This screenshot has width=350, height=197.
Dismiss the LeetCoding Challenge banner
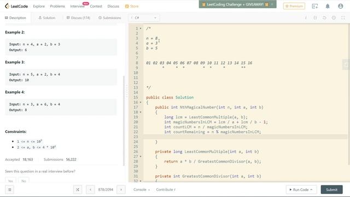272,4
